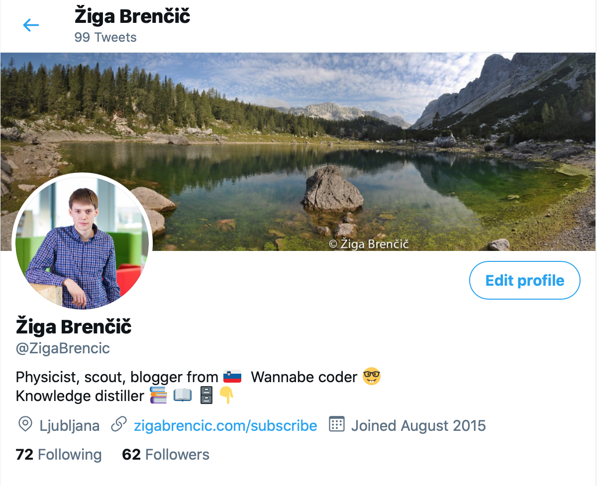Screen dimensions: 597x486
Task: Click the Ljubljana location text
Action: pos(69,426)
